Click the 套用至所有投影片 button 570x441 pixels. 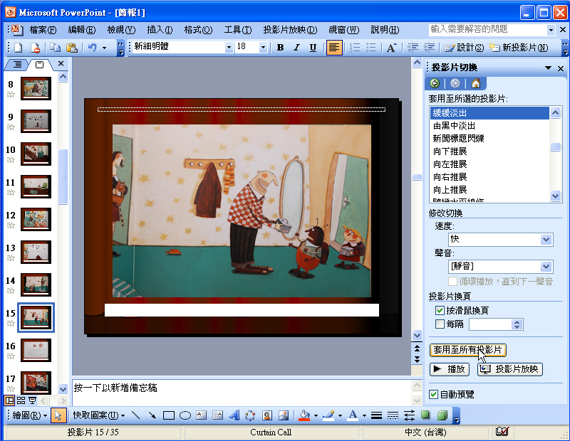point(468,350)
